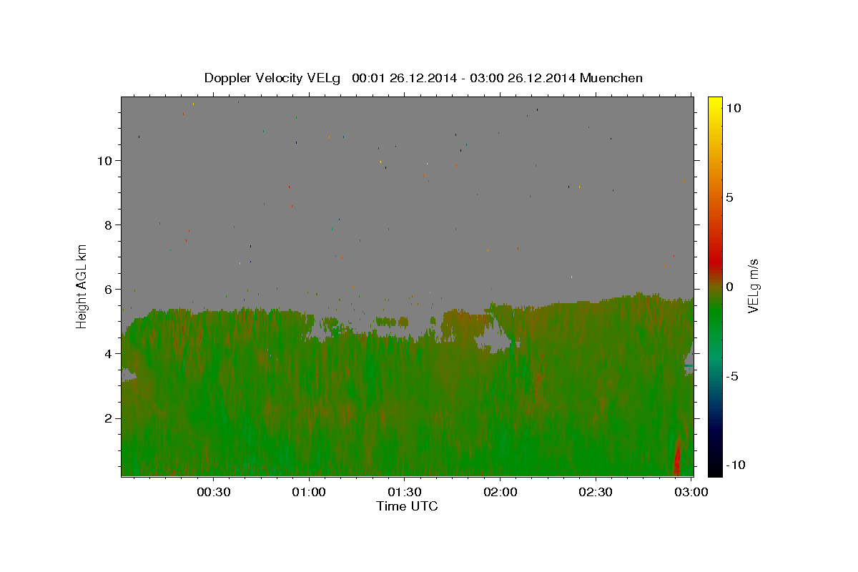Pick the black bottom of the colorbar

pyautogui.click(x=714, y=470)
